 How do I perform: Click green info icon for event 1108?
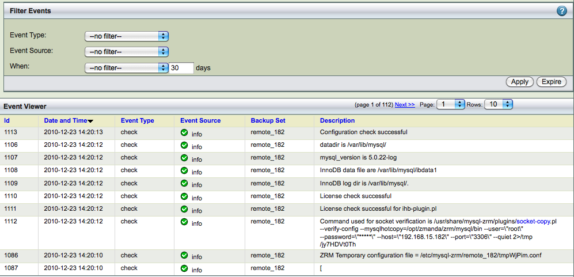(184, 170)
